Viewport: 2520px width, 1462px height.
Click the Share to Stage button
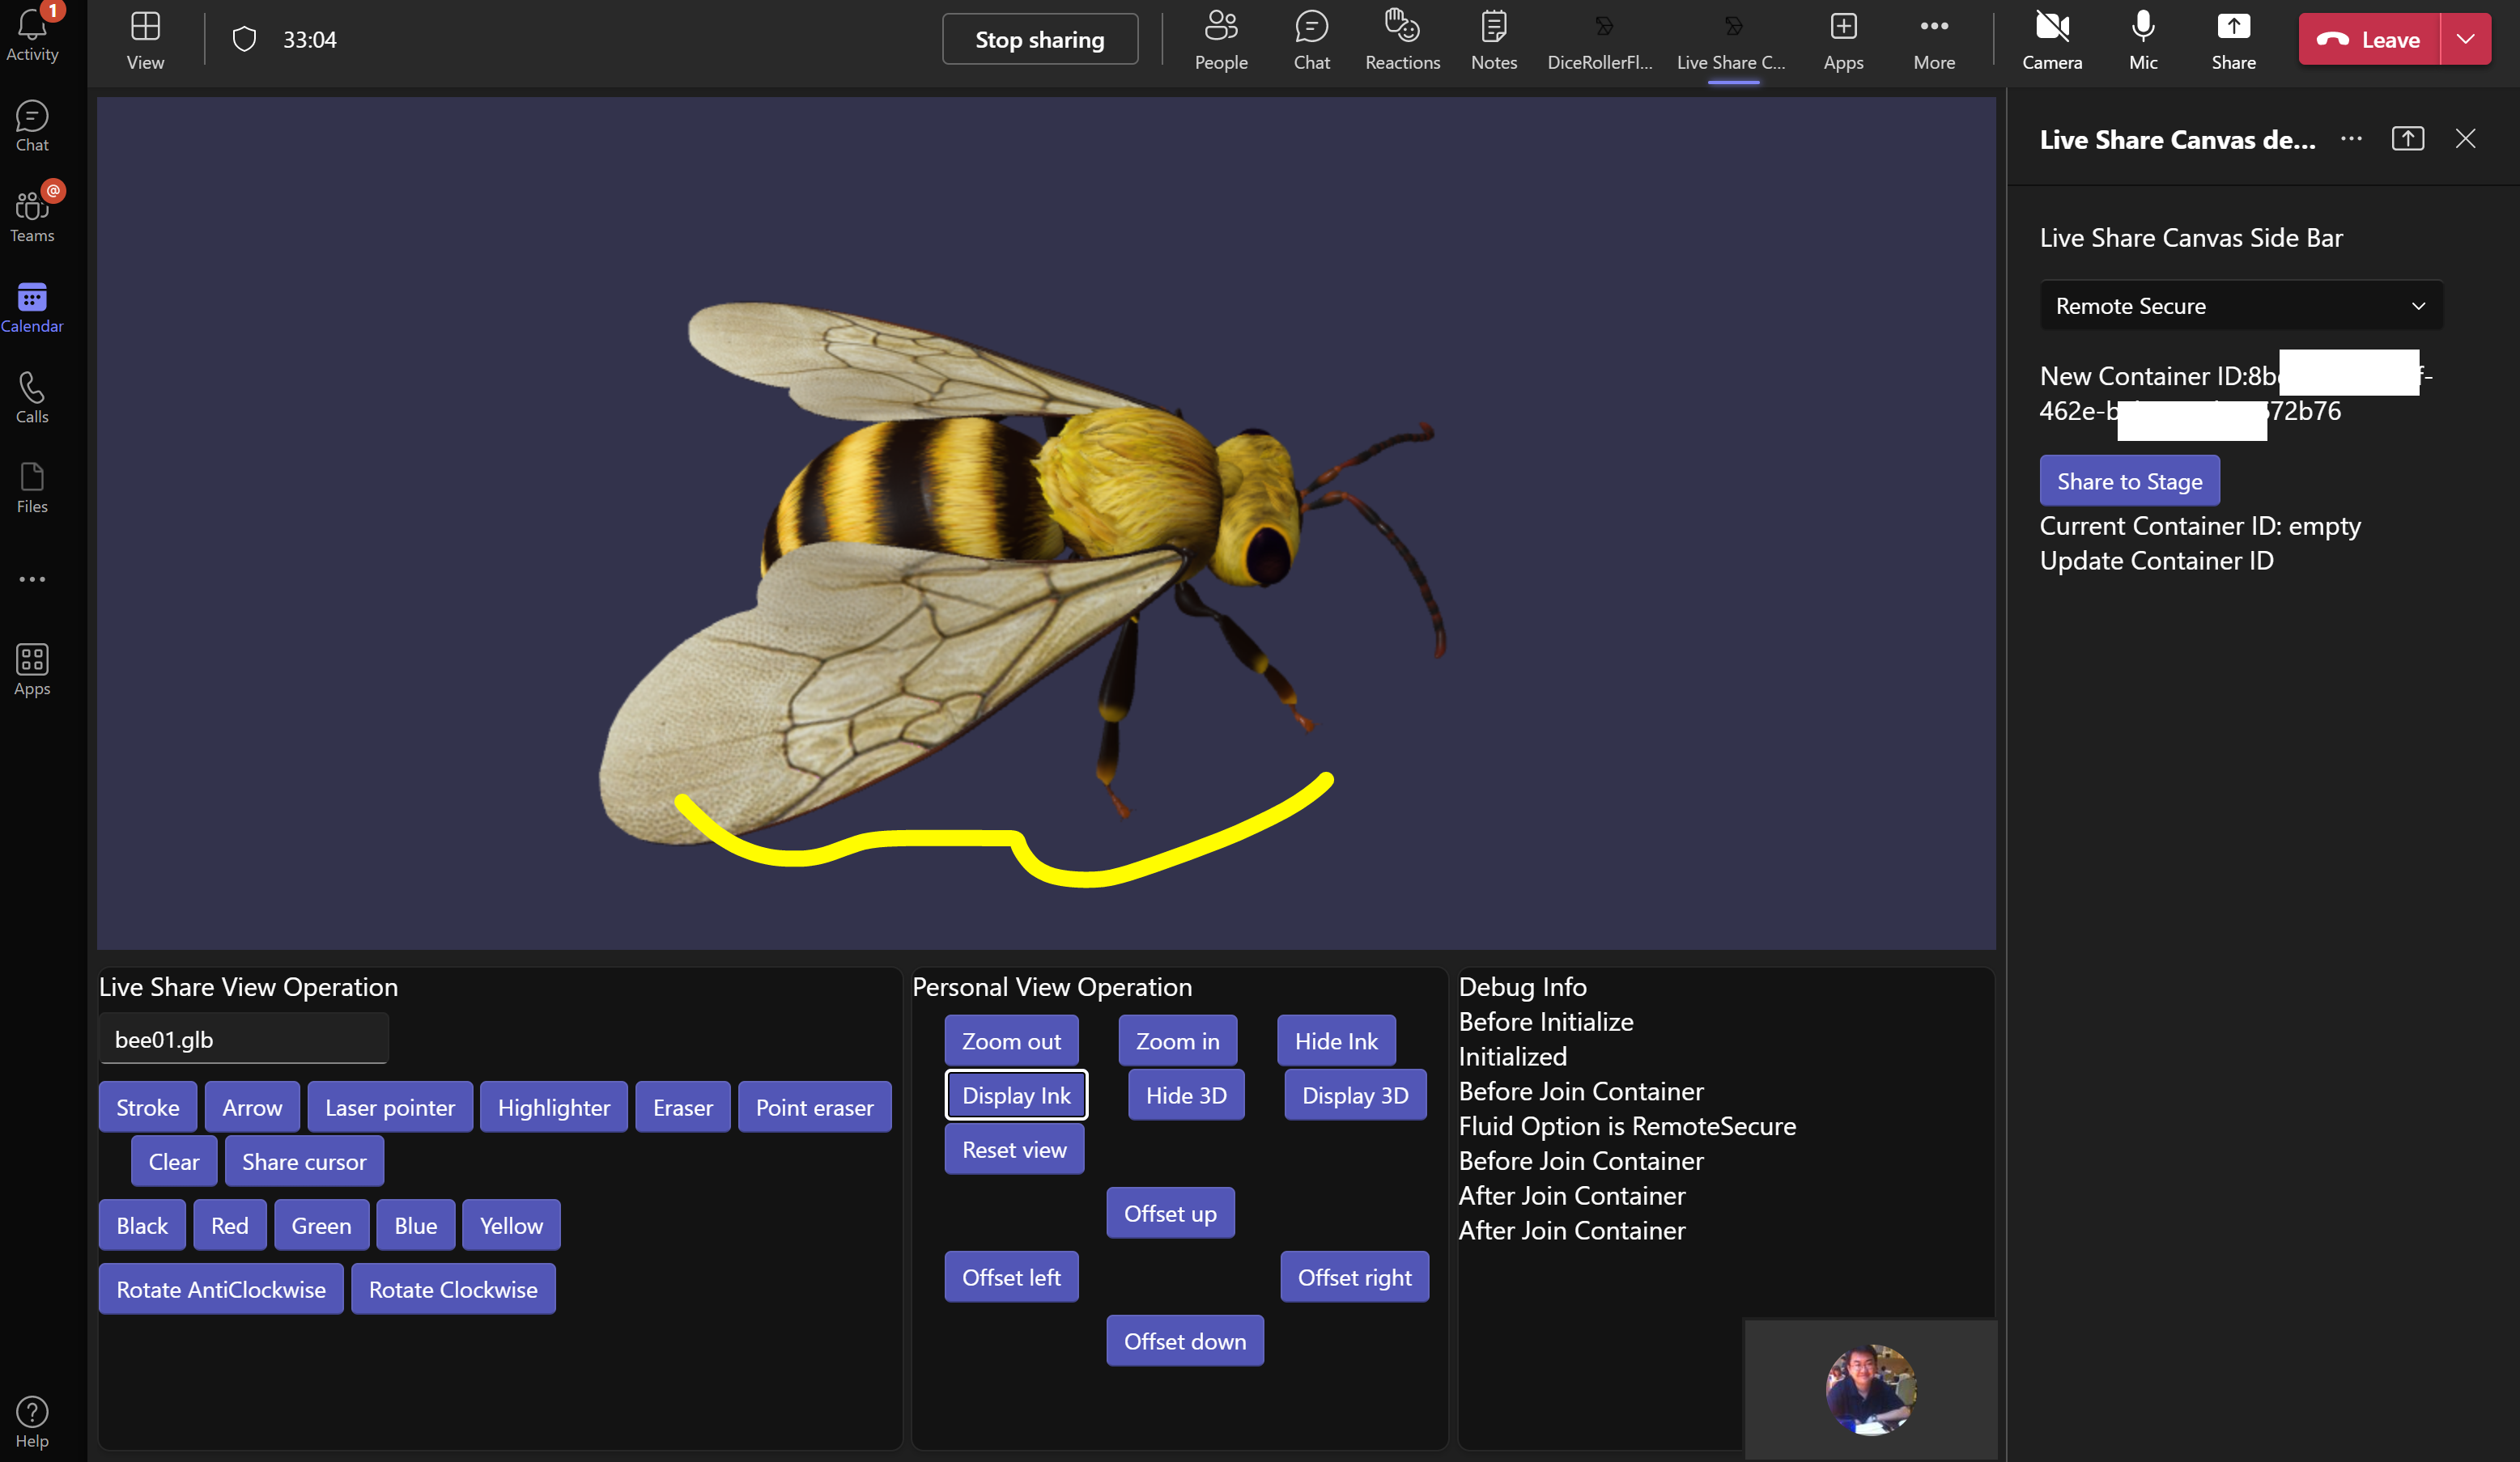tap(2129, 481)
